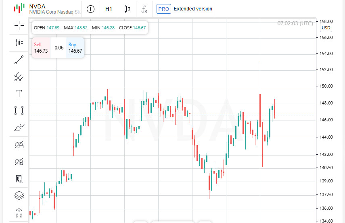
Task: Toggle magnet snap mode
Action: point(19,213)
